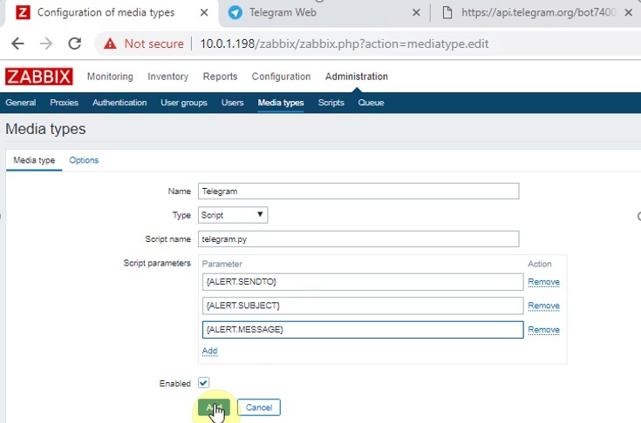Click Add link under script parameters
This screenshot has height=423, width=641.
pos(209,351)
